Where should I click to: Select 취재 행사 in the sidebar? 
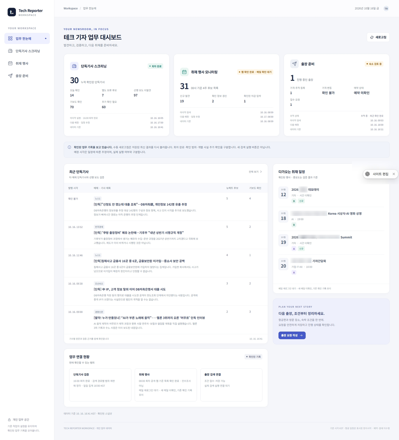[27, 63]
